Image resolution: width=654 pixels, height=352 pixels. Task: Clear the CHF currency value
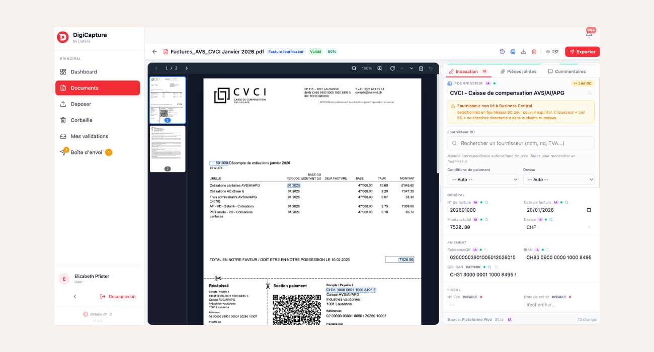(x=590, y=227)
